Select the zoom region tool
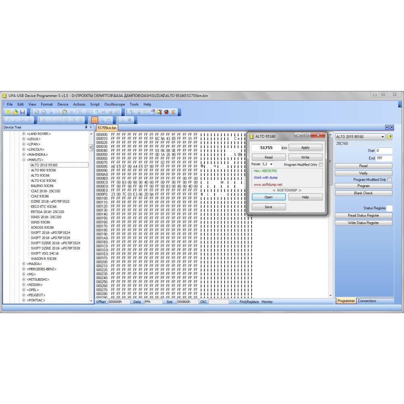Viewport: 404px width, 404px height. tap(102, 120)
